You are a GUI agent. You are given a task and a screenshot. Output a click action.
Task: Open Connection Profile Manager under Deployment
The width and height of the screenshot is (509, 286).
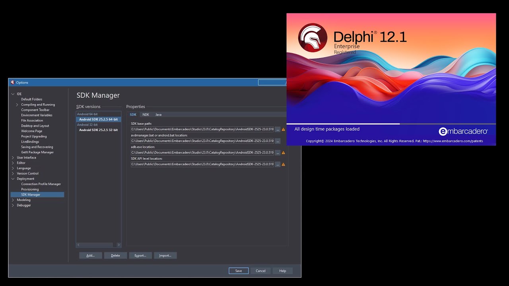coord(41,184)
